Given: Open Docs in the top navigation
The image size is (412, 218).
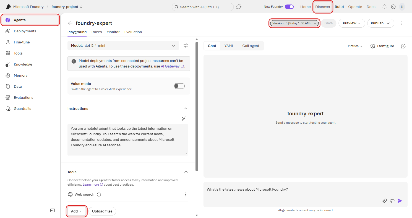Looking at the screenshot, I should click(x=371, y=7).
